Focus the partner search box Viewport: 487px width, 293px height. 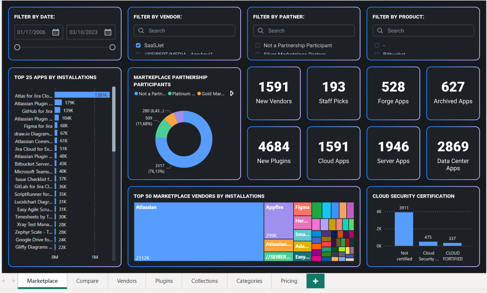(x=304, y=31)
